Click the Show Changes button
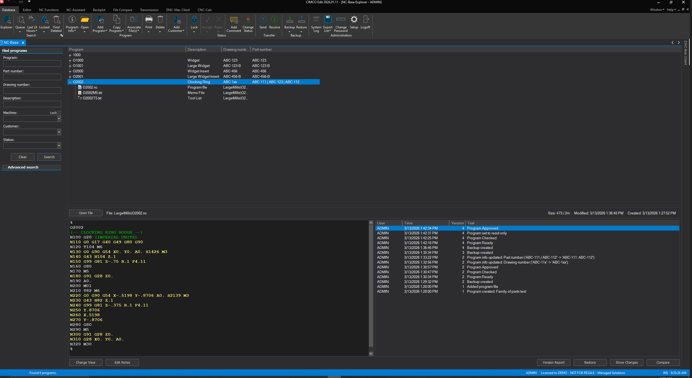 pos(627,363)
